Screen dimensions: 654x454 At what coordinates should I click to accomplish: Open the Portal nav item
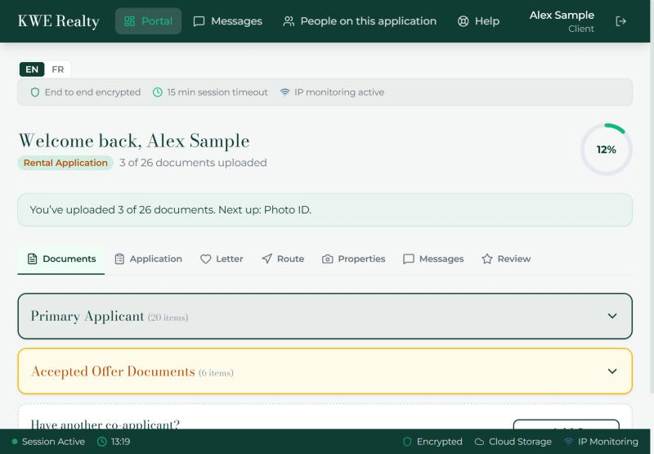click(148, 21)
